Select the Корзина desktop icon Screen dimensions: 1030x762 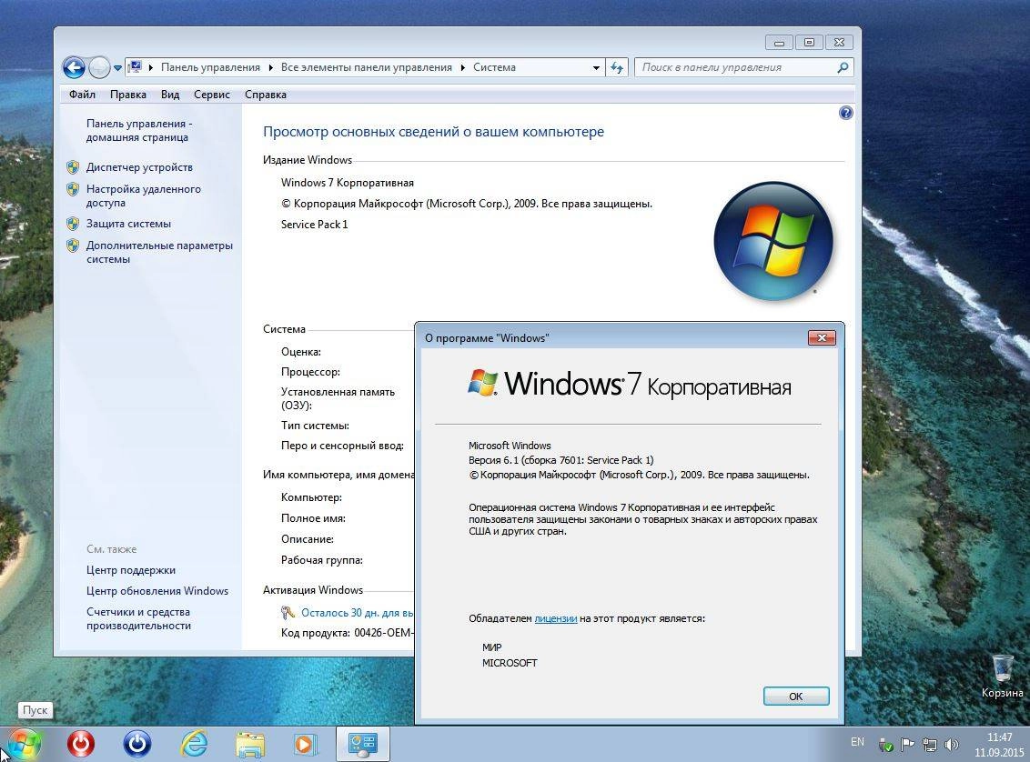pos(1002,676)
